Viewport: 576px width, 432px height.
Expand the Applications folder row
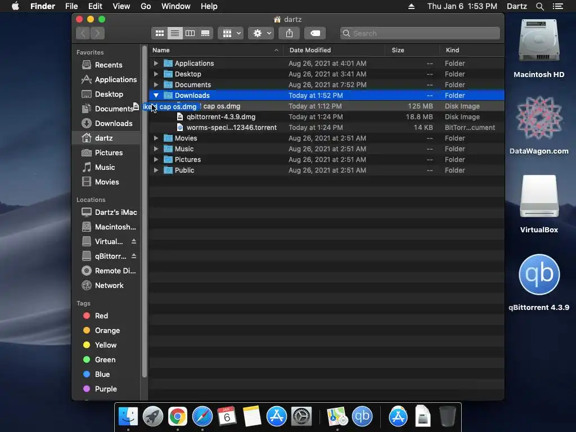point(156,63)
